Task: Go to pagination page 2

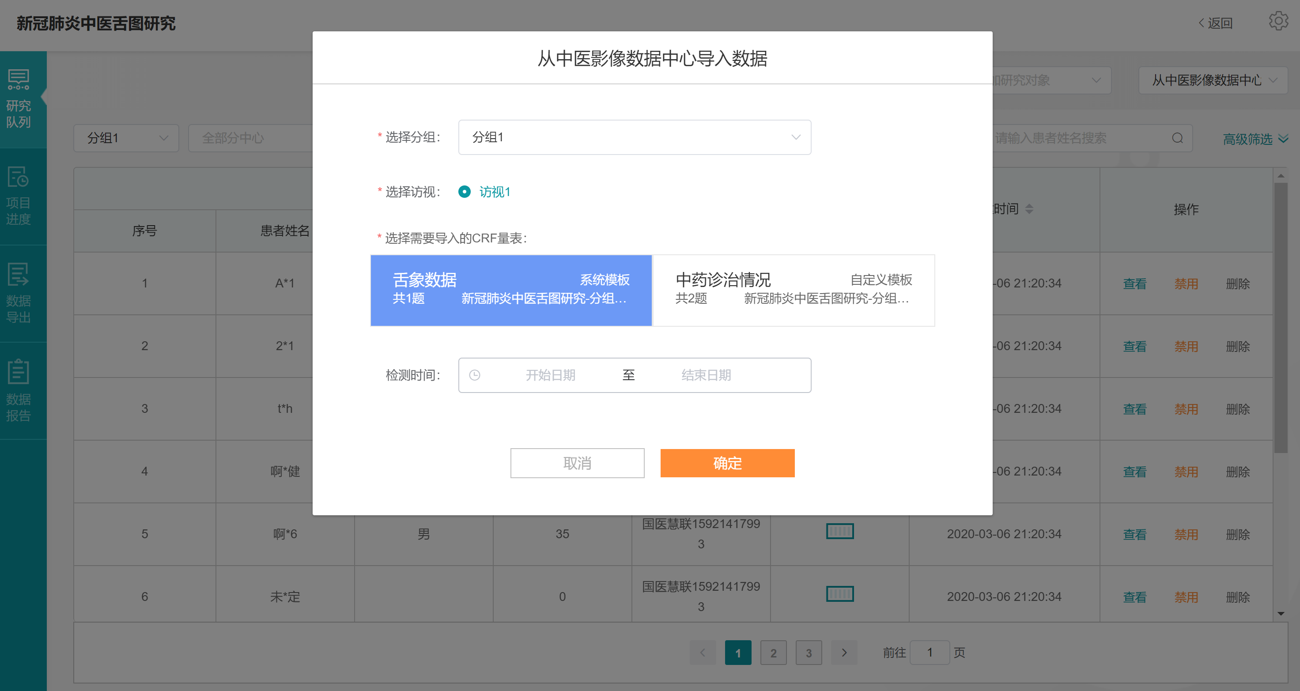Action: click(x=773, y=653)
